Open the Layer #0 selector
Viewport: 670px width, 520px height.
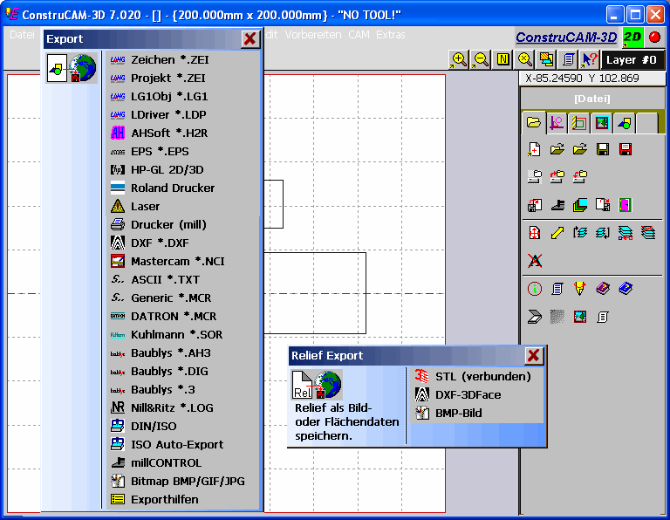pyautogui.click(x=632, y=60)
